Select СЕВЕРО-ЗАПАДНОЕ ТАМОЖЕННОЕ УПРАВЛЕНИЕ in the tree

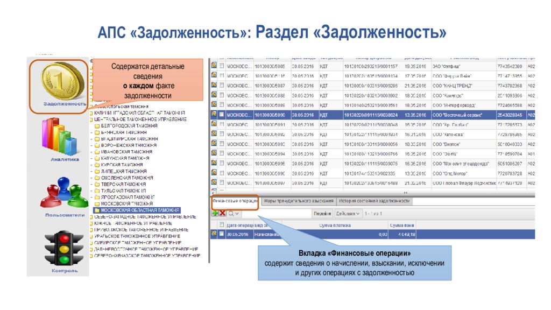point(145,217)
